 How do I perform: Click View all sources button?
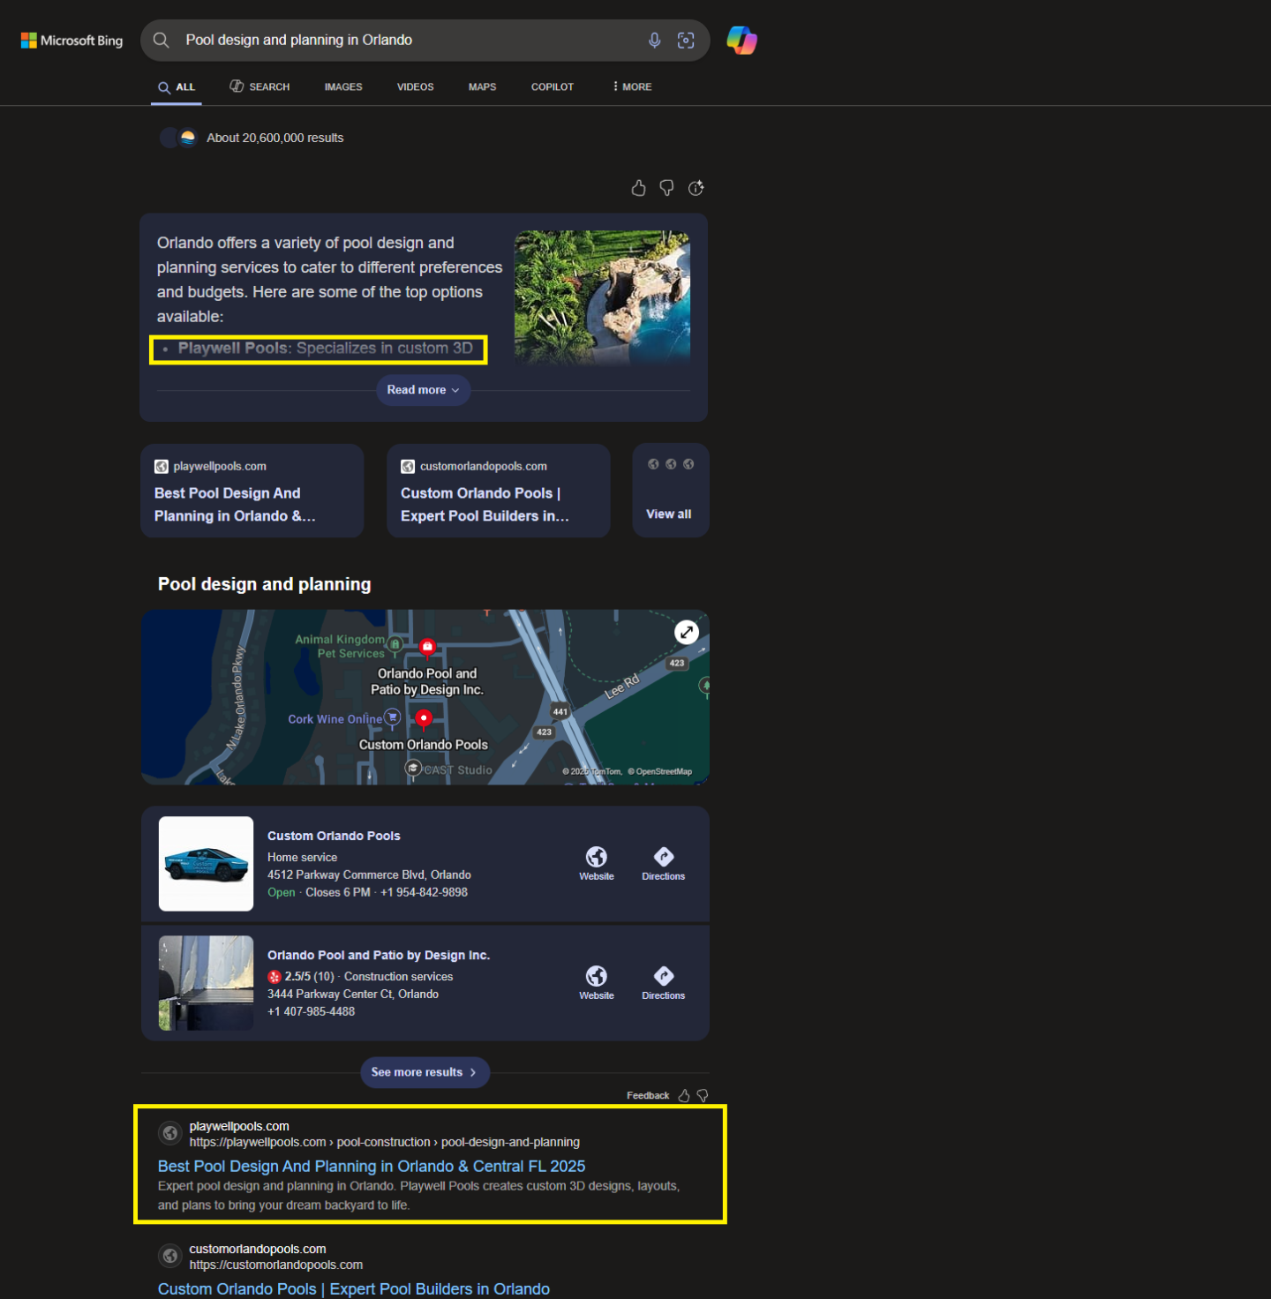tap(670, 514)
